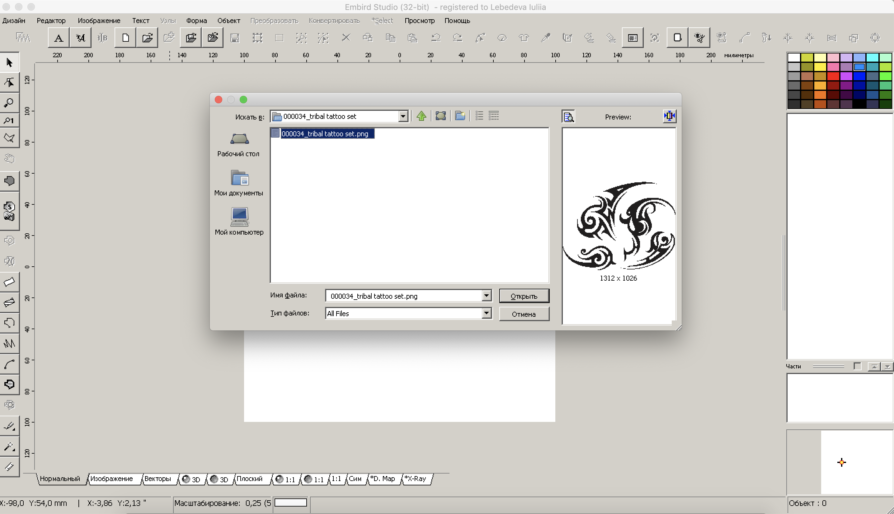This screenshot has width=894, height=514.
Task: Expand the 'Тип файлов' All Files dropdown
Action: pos(486,313)
